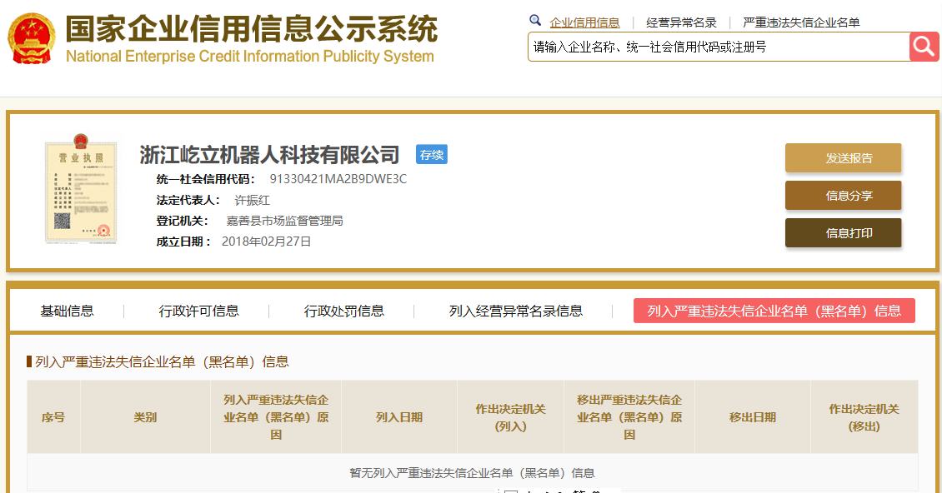942x493 pixels.
Task: Switch to the 列入经营异常名录信息 tab
Action: click(515, 311)
